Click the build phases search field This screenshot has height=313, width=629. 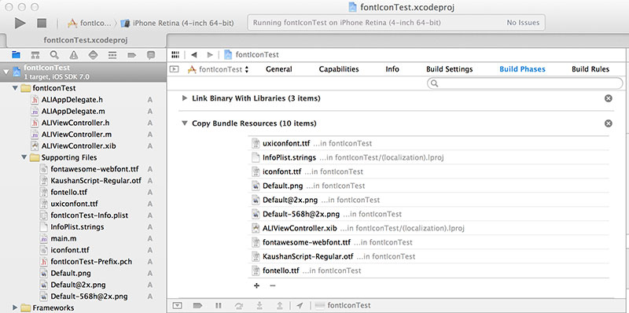tap(525, 83)
